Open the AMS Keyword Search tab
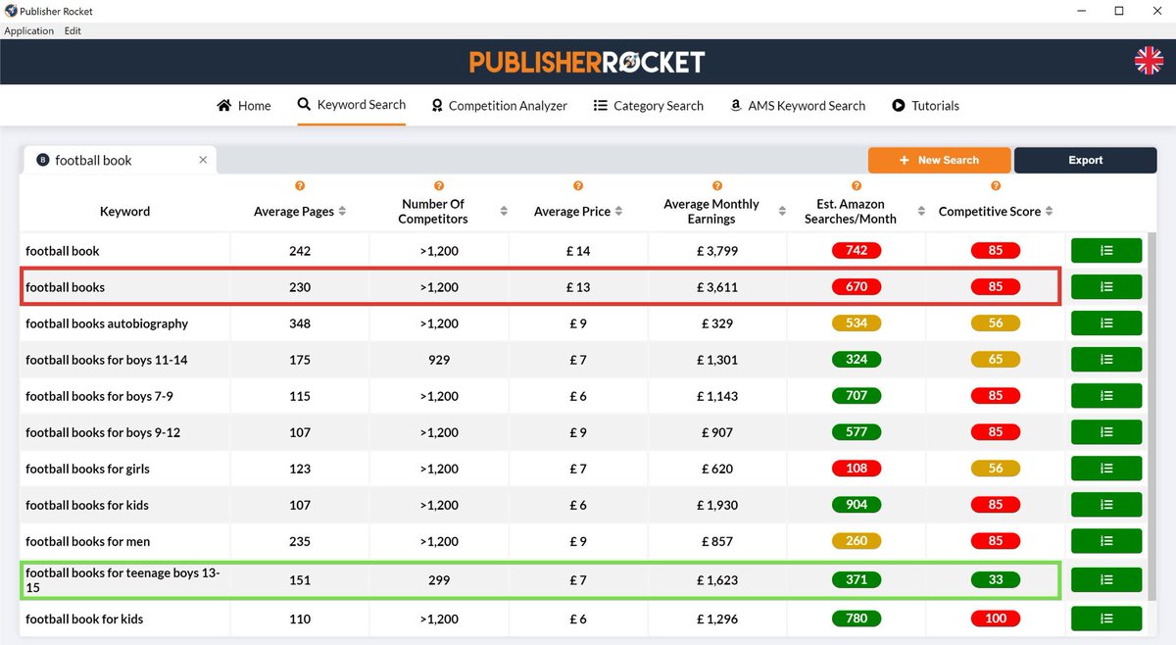This screenshot has width=1176, height=645. click(798, 106)
